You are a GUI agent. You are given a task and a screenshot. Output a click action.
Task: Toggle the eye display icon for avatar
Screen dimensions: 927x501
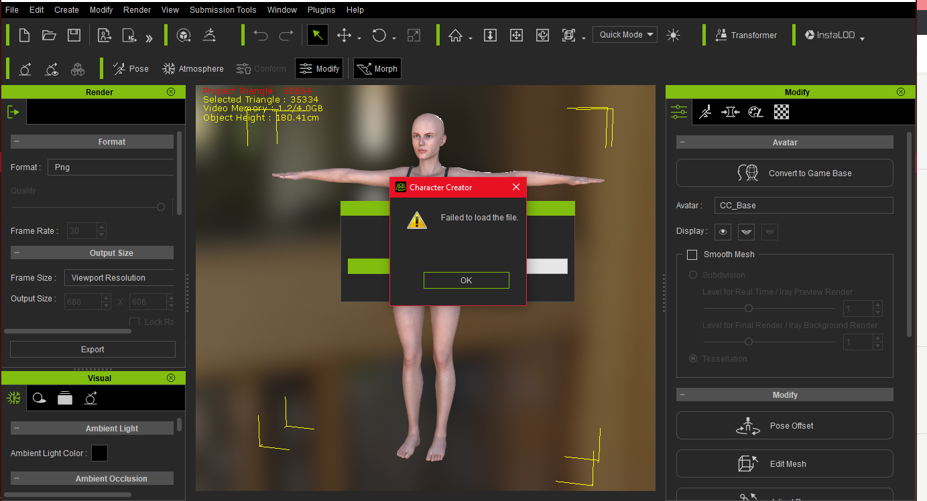click(723, 232)
